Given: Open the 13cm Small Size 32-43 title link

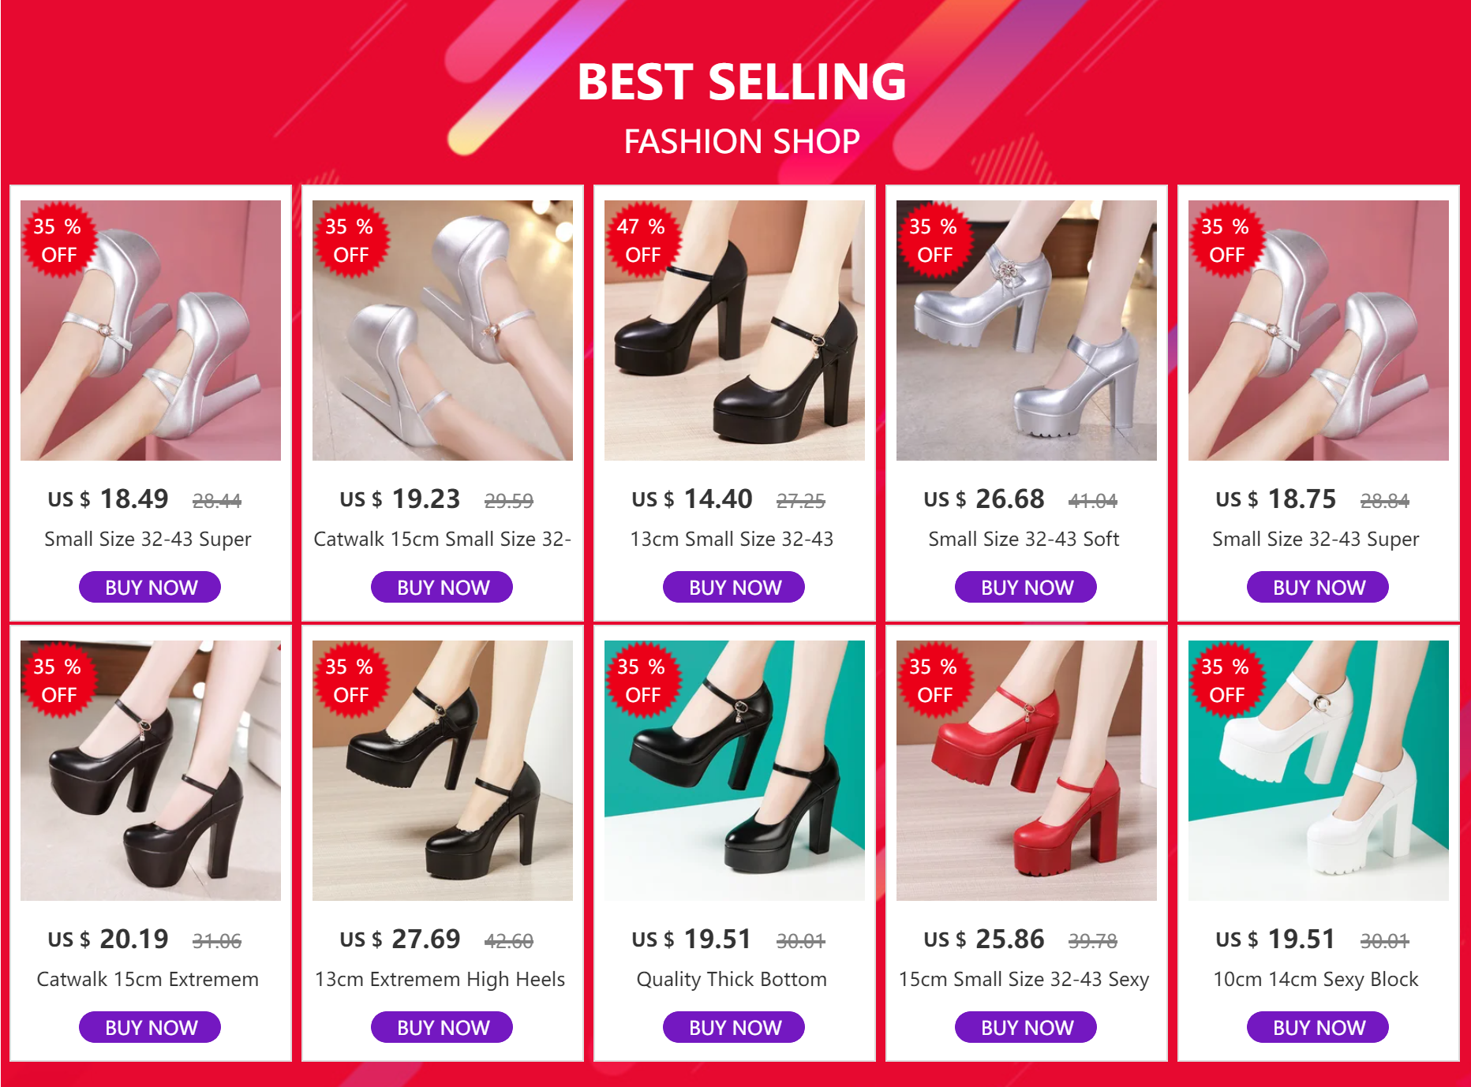Looking at the screenshot, I should (x=732, y=539).
